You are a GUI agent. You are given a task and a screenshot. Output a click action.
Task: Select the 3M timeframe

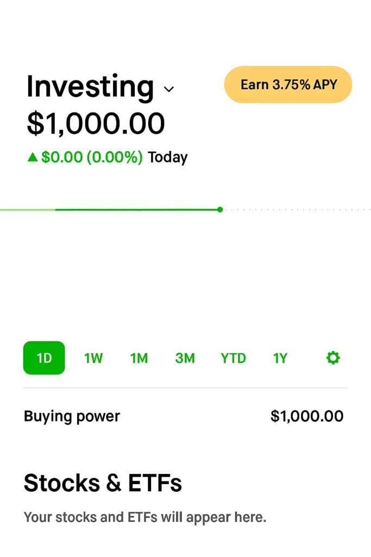pos(185,358)
